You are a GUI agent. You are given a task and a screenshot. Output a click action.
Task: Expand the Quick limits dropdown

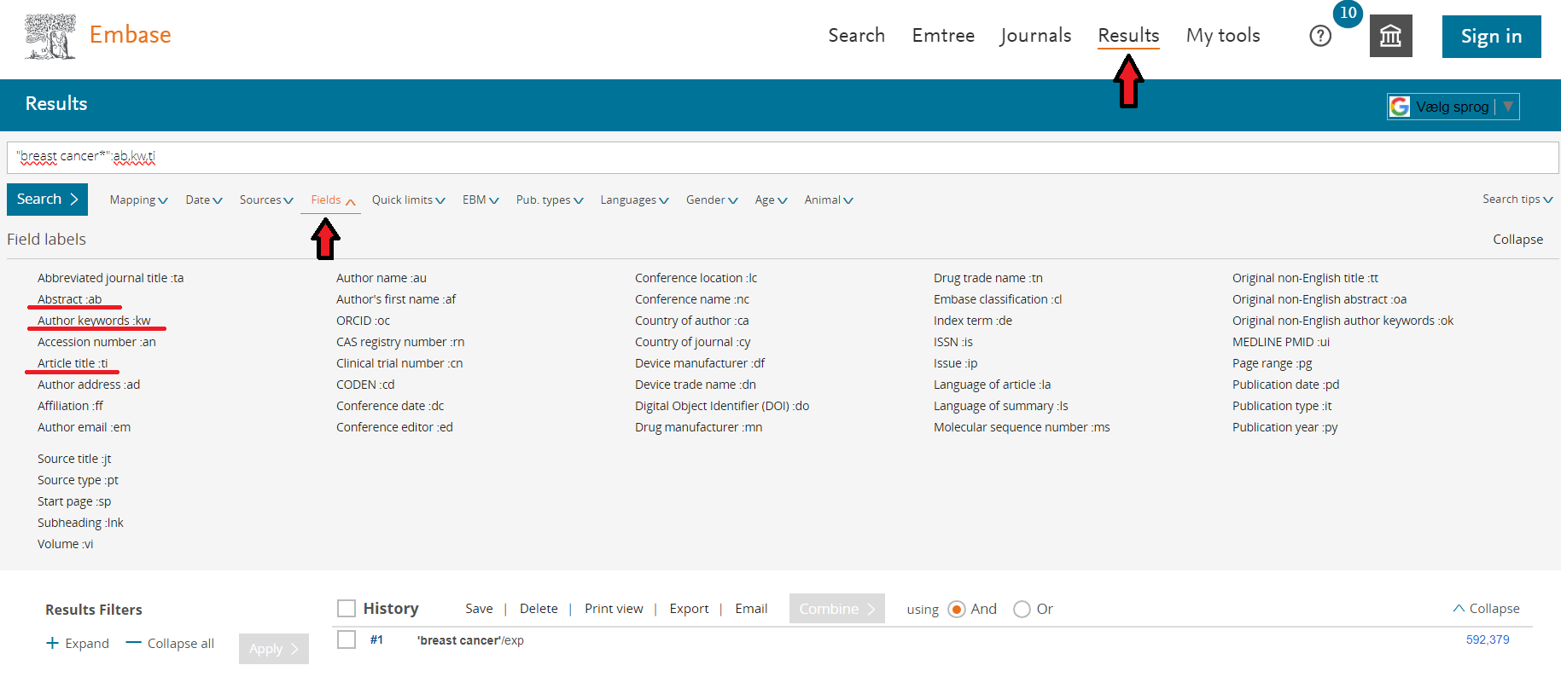(x=408, y=200)
